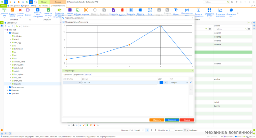Click the blue Сохранить button in dialog
Viewport: 256px width, 138px height.
[172, 120]
